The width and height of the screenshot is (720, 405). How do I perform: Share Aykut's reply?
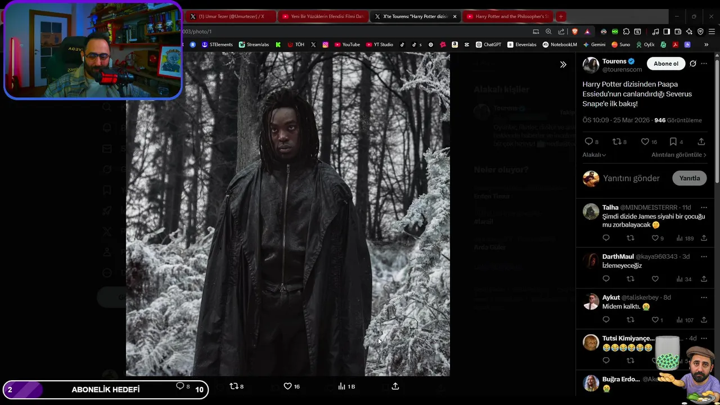pyautogui.click(x=704, y=320)
